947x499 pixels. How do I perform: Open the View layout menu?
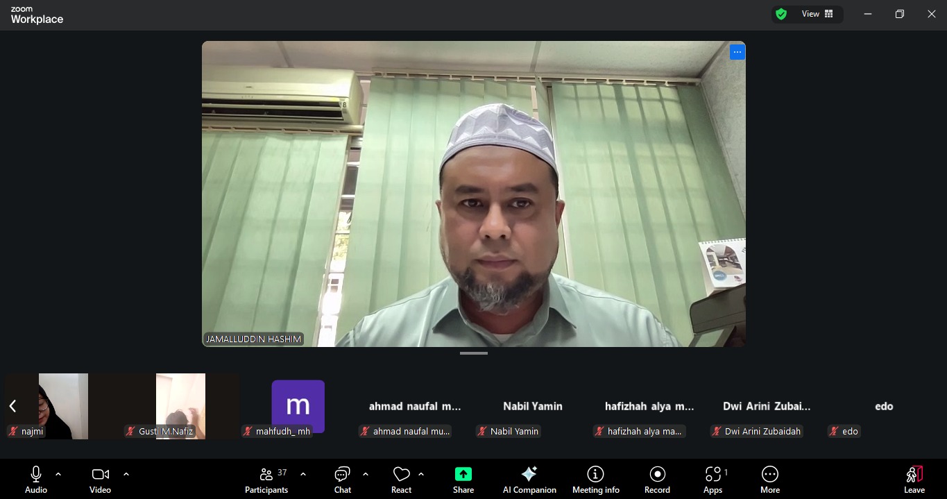point(818,14)
